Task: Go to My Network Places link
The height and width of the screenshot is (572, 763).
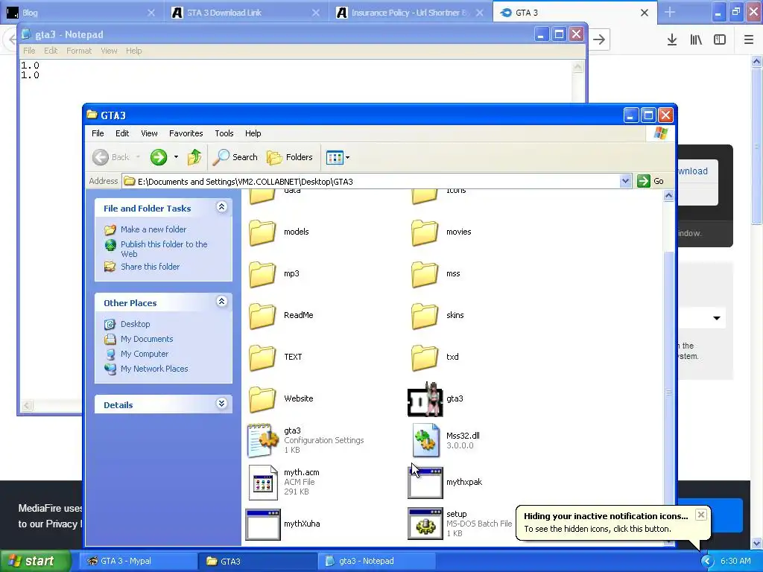Action: tap(154, 369)
